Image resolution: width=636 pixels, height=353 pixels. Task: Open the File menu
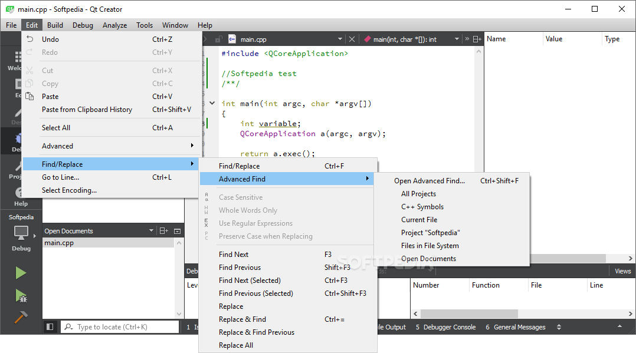pyautogui.click(x=11, y=25)
